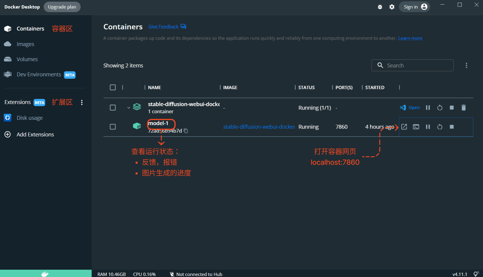
Task: Click the Docker whale icon in status bar
Action: pyautogui.click(x=45, y=274)
